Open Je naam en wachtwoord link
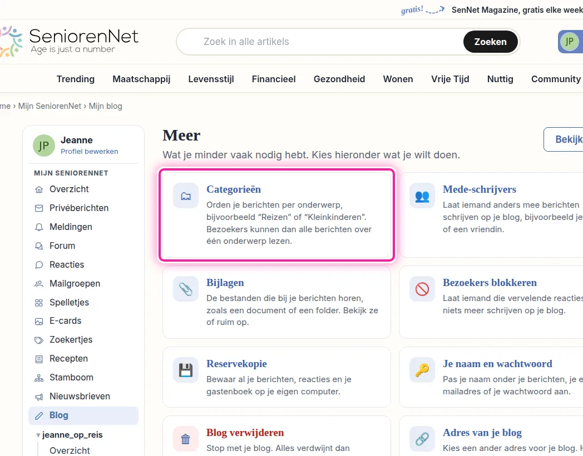The width and height of the screenshot is (583, 456). [497, 364]
